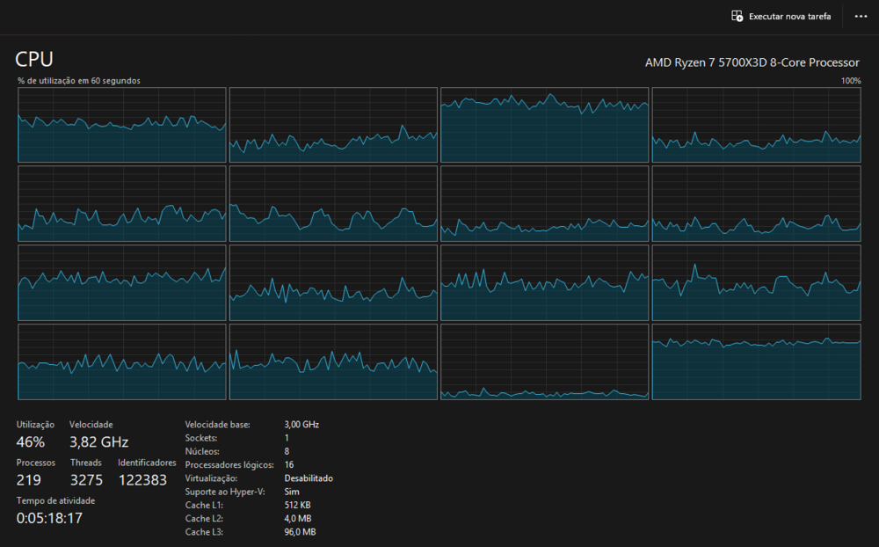
Task: Select the first logical processor graph, top row
Action: pos(121,125)
